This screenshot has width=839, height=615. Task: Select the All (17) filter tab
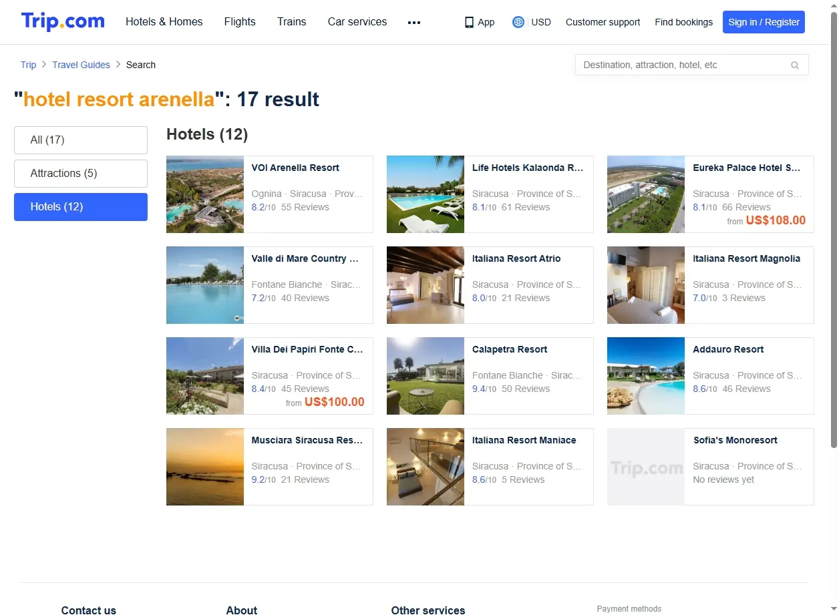[x=81, y=140]
